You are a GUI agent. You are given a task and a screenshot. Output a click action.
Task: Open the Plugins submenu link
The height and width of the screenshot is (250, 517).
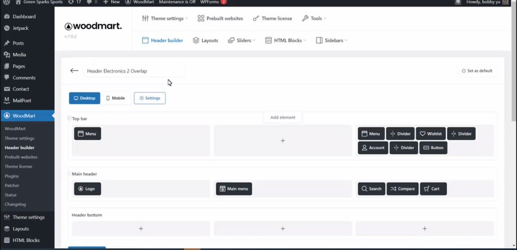point(12,176)
